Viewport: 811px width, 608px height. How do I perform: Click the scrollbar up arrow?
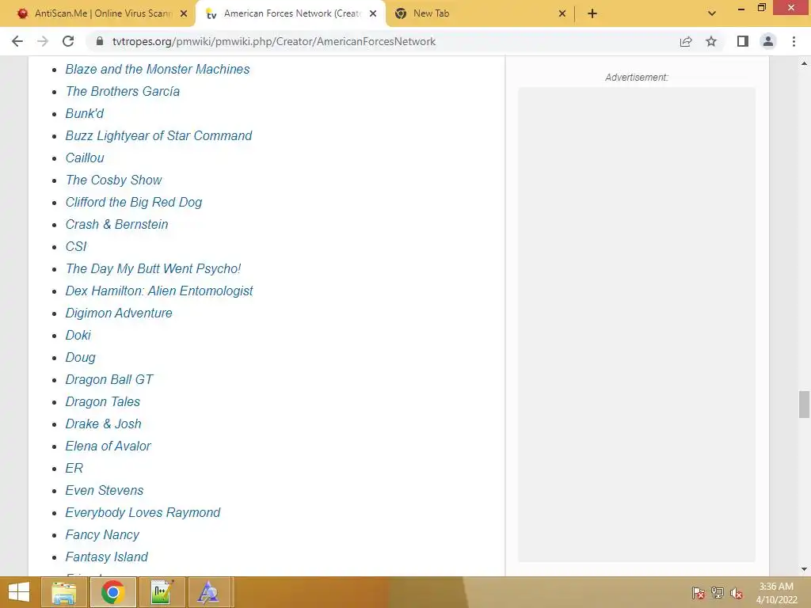(x=804, y=63)
